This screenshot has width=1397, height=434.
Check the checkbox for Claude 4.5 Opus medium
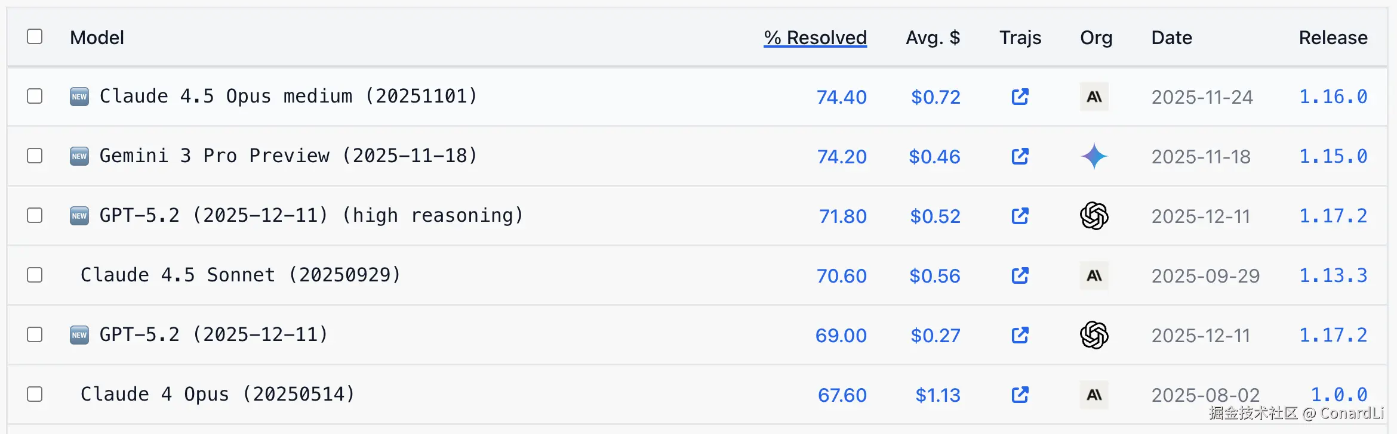(x=34, y=96)
